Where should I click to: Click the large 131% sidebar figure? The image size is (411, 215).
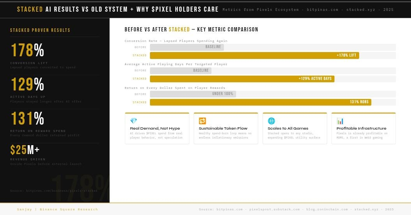(x=27, y=118)
